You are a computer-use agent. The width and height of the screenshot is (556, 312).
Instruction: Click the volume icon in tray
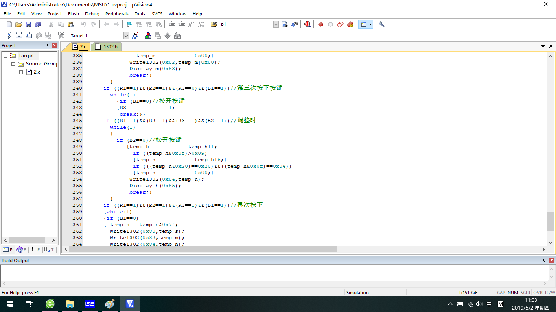pyautogui.click(x=479, y=304)
